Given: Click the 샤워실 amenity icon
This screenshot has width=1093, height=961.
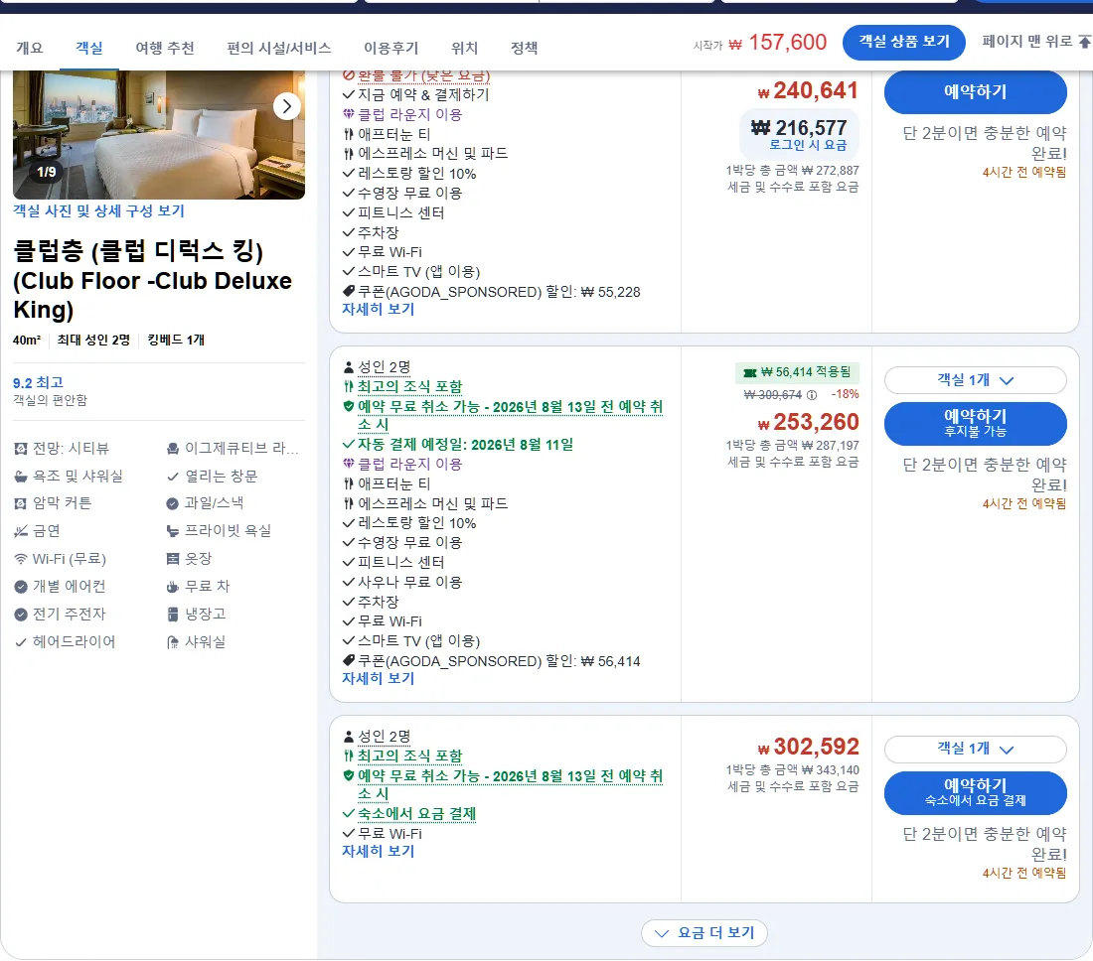Looking at the screenshot, I should 173,642.
